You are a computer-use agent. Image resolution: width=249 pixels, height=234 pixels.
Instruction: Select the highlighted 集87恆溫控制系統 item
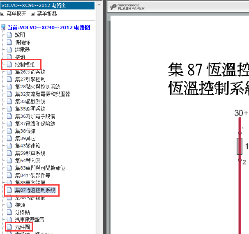(35, 190)
